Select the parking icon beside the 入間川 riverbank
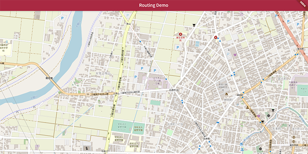 tap(62, 18)
